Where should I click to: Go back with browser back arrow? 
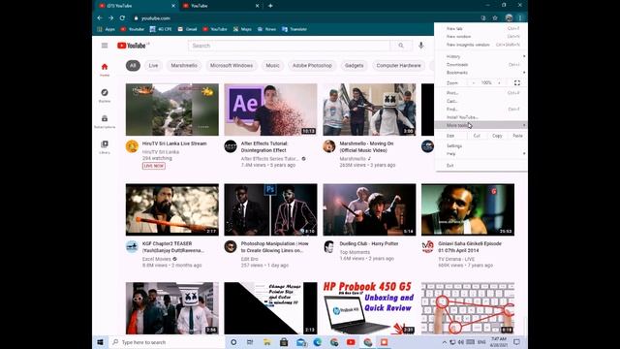pos(100,17)
